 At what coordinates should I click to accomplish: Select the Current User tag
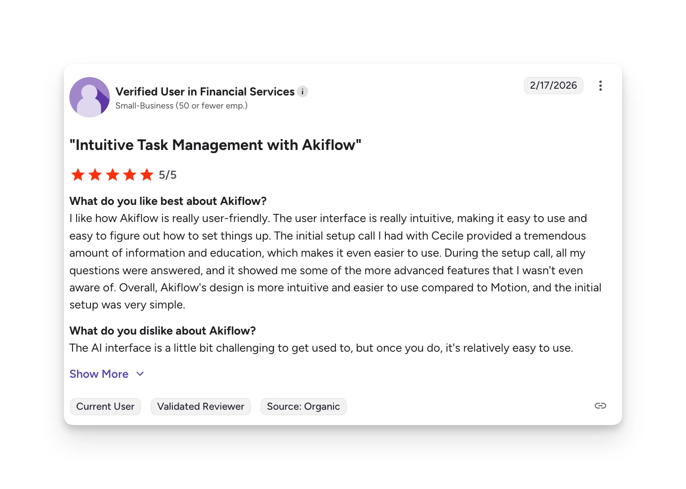coord(105,407)
